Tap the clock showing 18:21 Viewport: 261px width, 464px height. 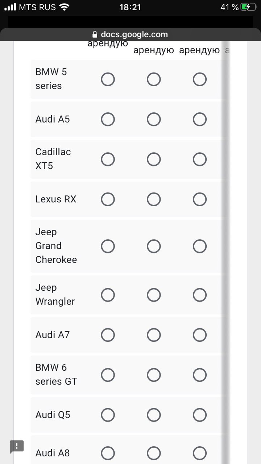coord(130,7)
